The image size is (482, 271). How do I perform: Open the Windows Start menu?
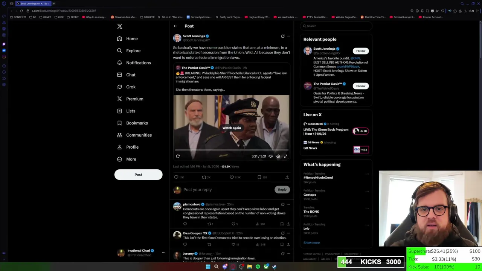pyautogui.click(x=208, y=267)
